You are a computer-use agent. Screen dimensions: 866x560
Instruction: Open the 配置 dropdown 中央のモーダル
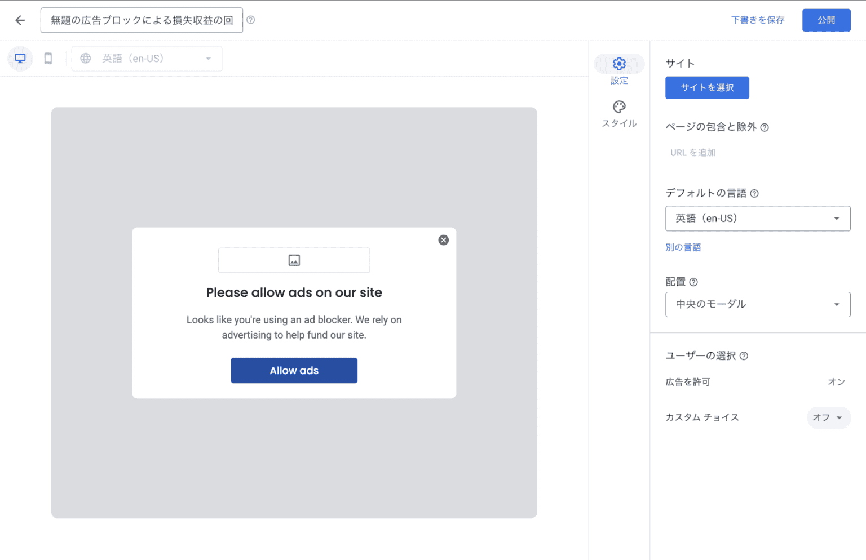[x=757, y=304]
